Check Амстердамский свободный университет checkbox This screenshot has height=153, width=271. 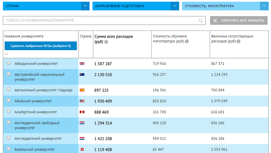(8, 123)
